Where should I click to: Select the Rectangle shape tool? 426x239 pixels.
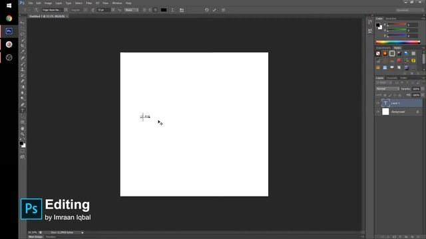click(x=23, y=122)
